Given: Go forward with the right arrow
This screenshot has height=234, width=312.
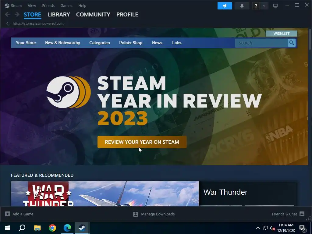Looking at the screenshot, I should coord(17,14).
